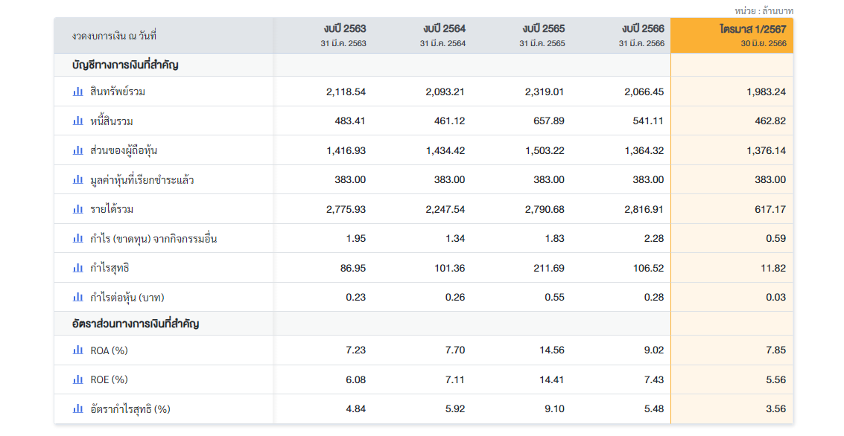Show chart for มูลค่าหุ้นที่เรียกชำระแล้ว

[78, 179]
